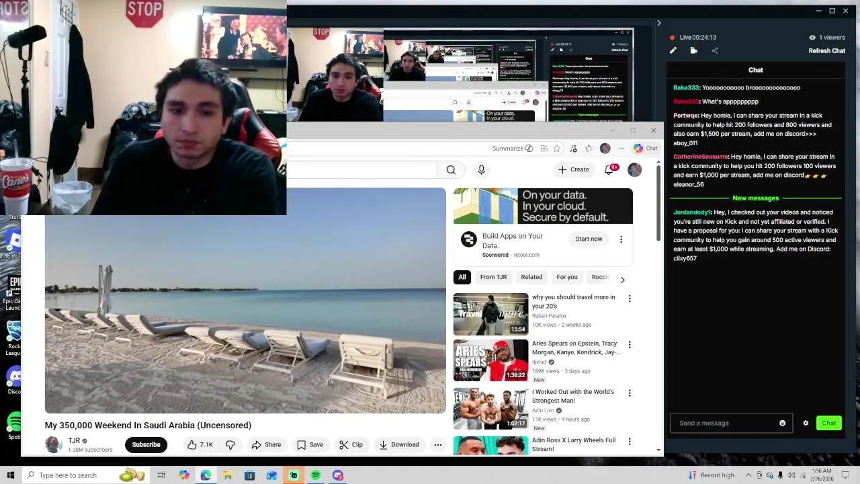Open File Explorer from taskbar
Screen dimensions: 860x484
coord(228,475)
